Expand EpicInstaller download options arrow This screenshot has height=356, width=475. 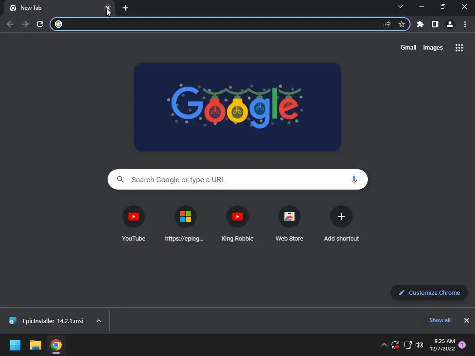99,321
